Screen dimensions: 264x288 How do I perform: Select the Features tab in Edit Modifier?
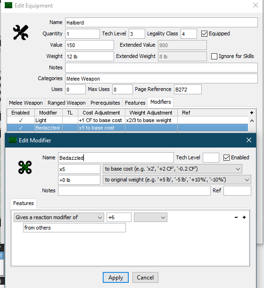(x=23, y=203)
